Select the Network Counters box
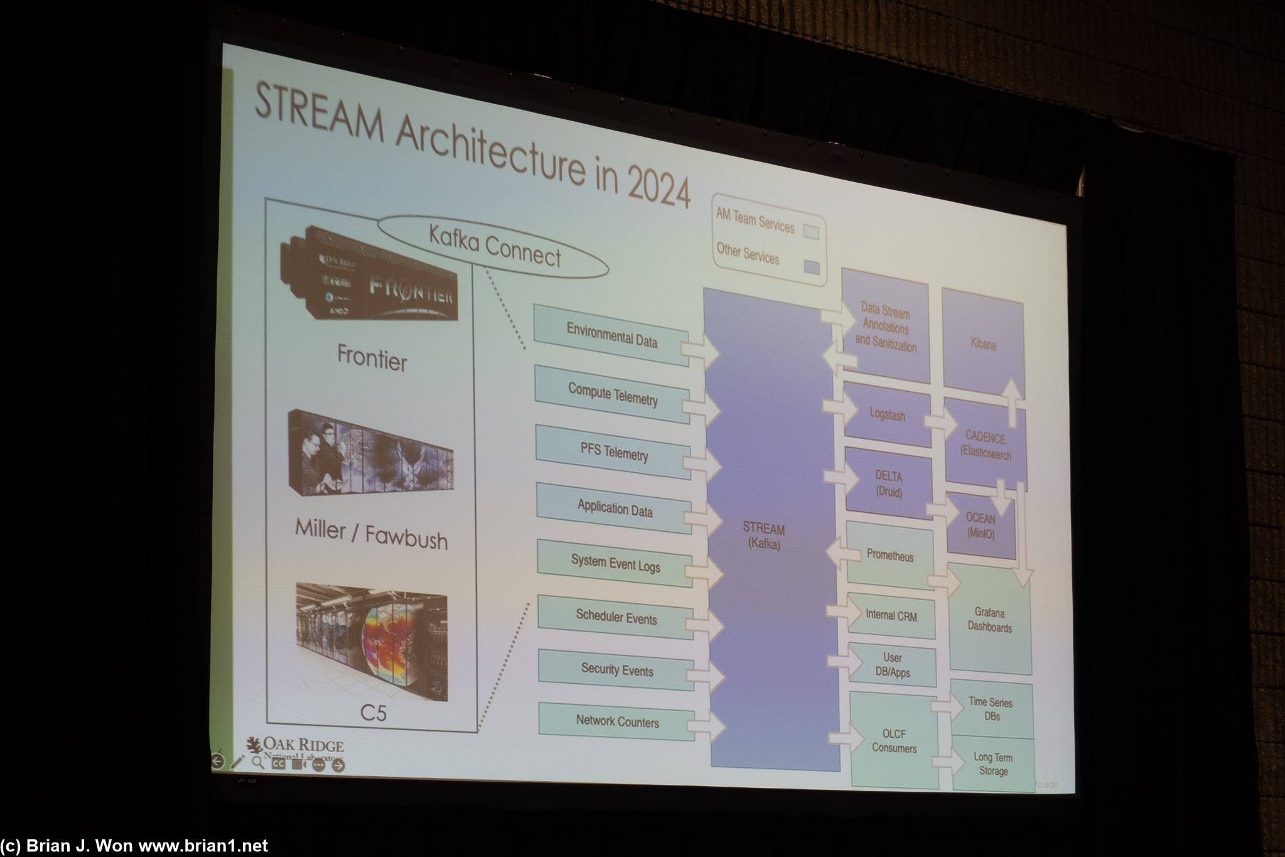1285x857 pixels. (617, 722)
